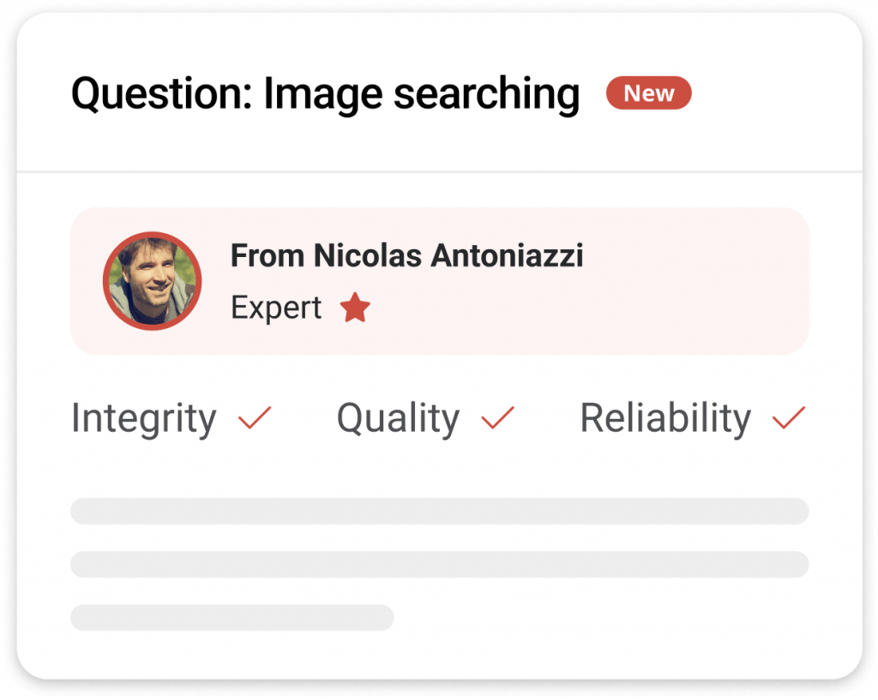Click the divider line below the heading

point(439,172)
